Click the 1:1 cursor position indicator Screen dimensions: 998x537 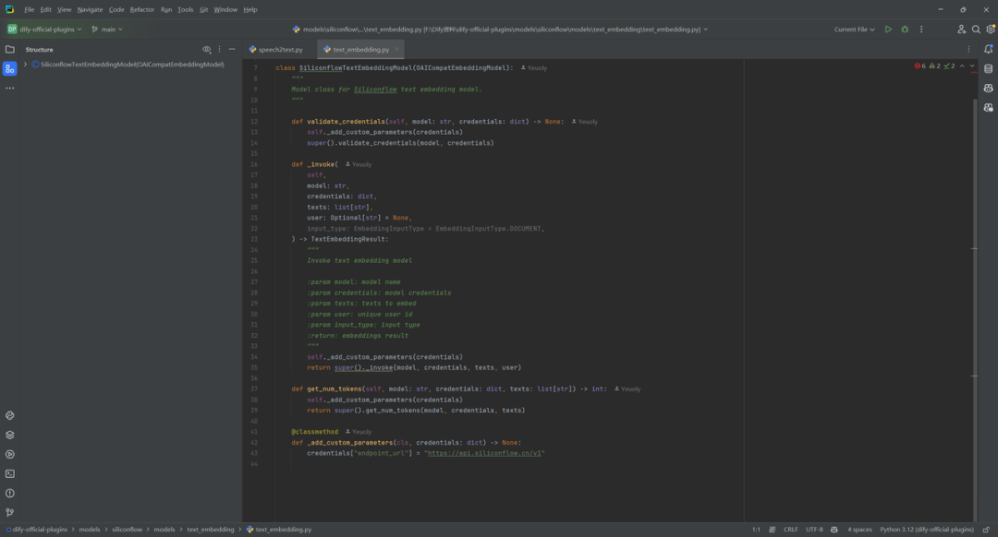tap(756, 530)
